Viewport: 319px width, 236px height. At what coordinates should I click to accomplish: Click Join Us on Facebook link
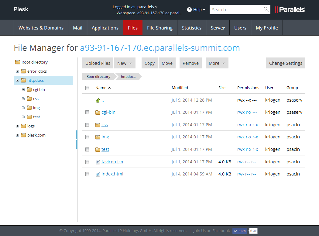pyautogui.click(x=211, y=231)
